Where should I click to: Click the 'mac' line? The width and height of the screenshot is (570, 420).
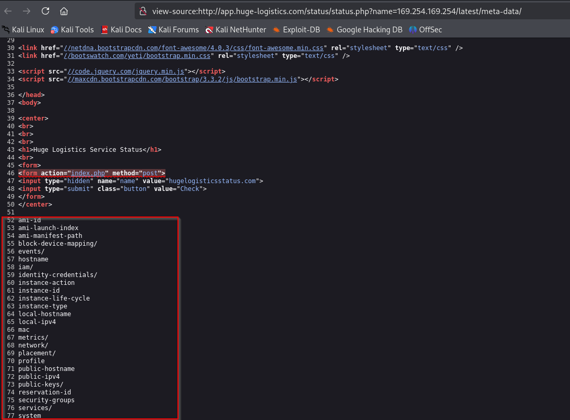tap(23, 330)
